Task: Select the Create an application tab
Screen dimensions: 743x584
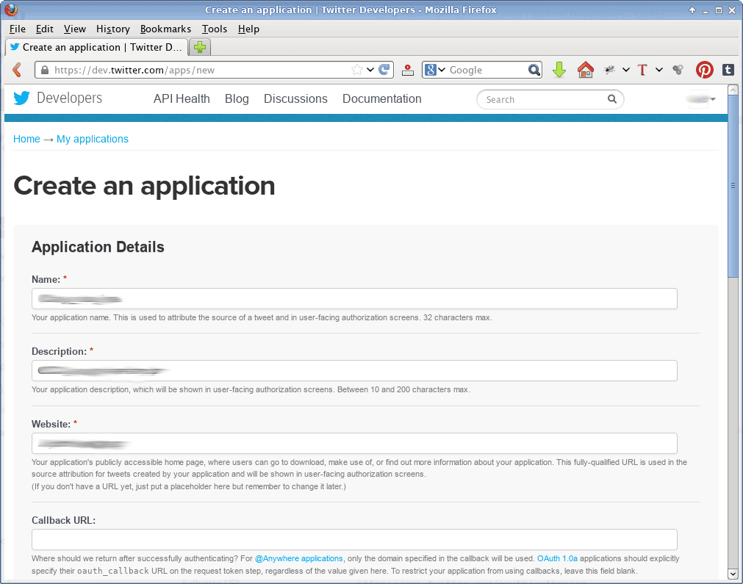Action: (x=96, y=47)
